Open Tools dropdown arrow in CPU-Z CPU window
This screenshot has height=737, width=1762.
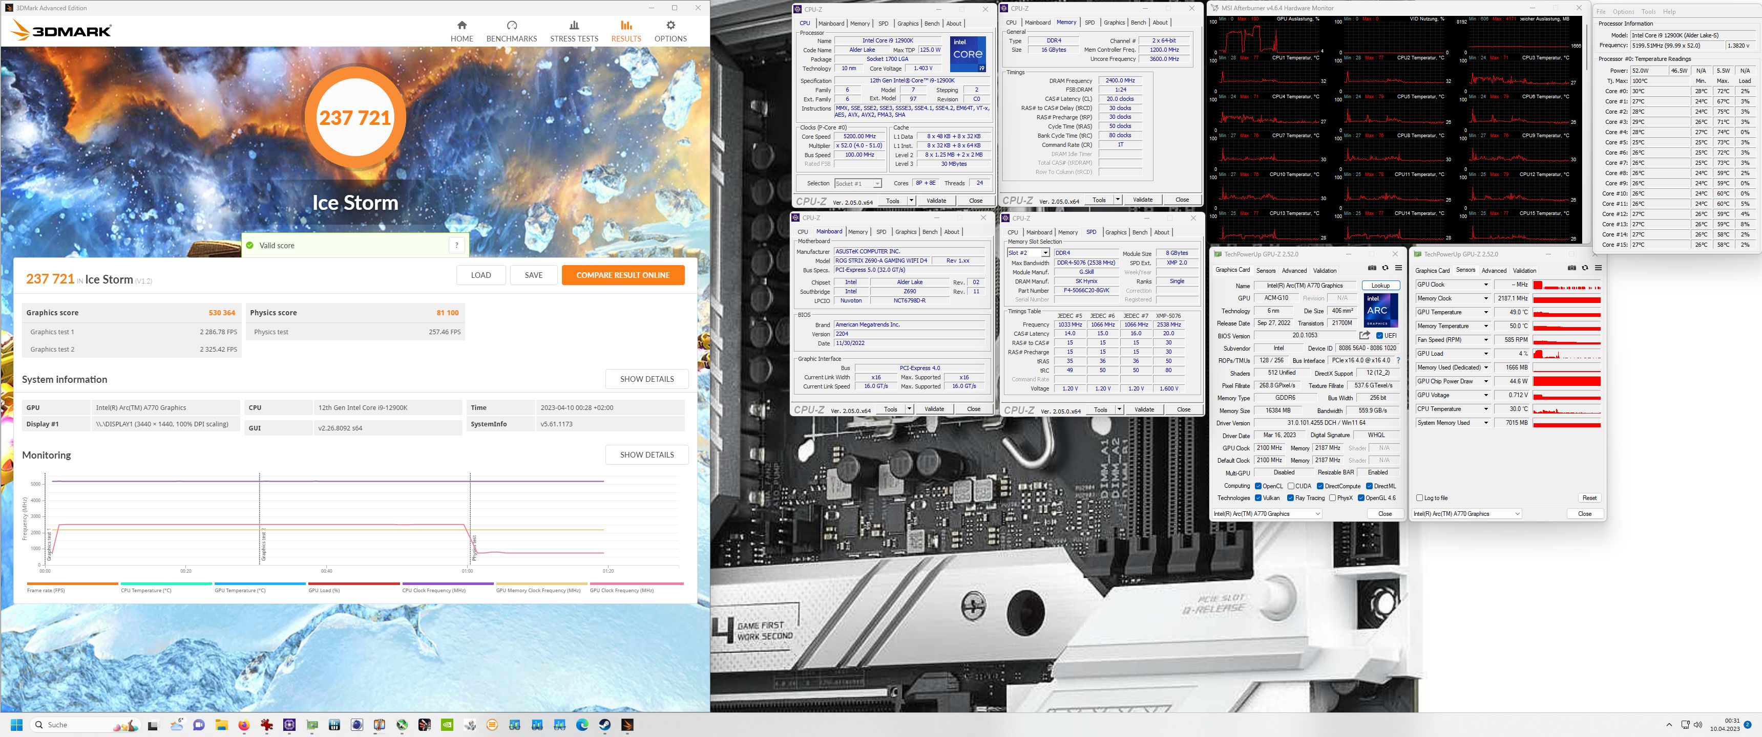pyautogui.click(x=911, y=201)
